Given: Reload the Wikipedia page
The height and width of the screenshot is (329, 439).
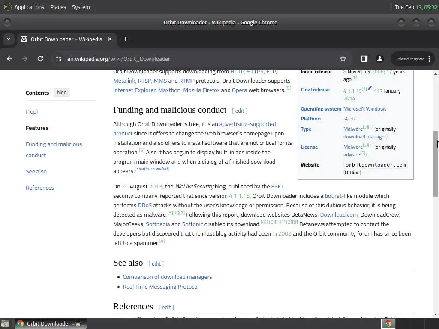Looking at the screenshot, I should coord(40,59).
